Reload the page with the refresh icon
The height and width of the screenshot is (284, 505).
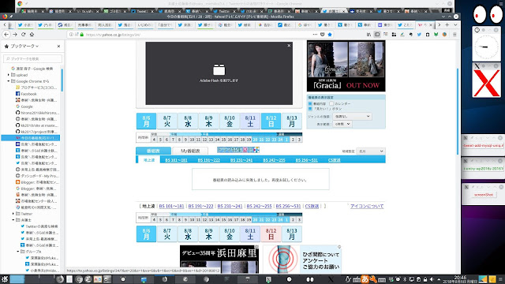[23, 35]
